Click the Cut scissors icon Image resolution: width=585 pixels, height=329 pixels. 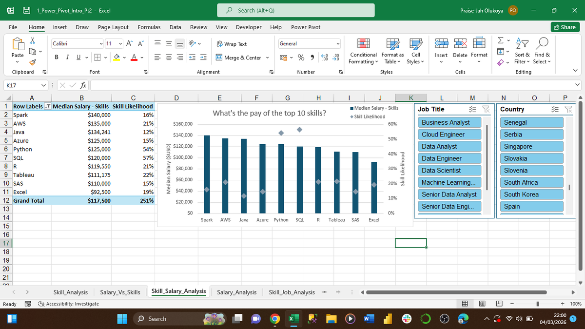point(33,41)
